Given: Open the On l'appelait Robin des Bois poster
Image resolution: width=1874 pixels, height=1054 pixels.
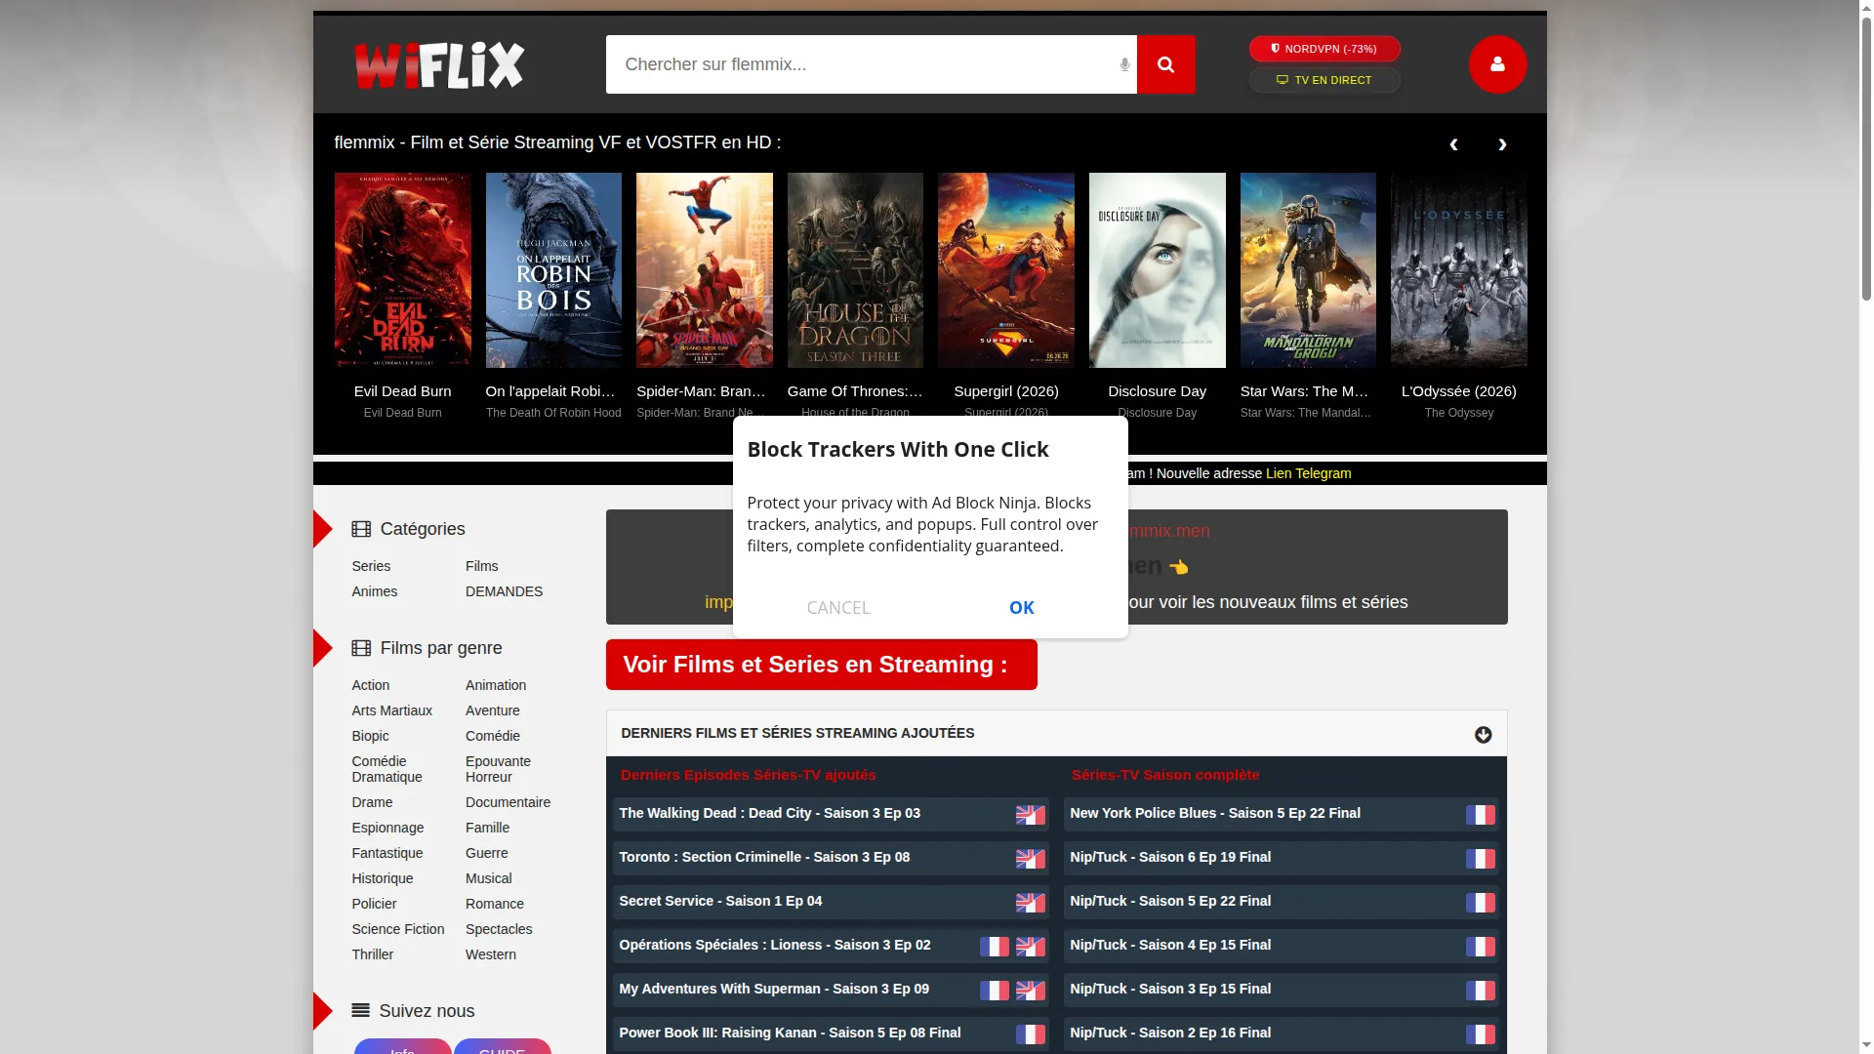Looking at the screenshot, I should click(x=553, y=270).
